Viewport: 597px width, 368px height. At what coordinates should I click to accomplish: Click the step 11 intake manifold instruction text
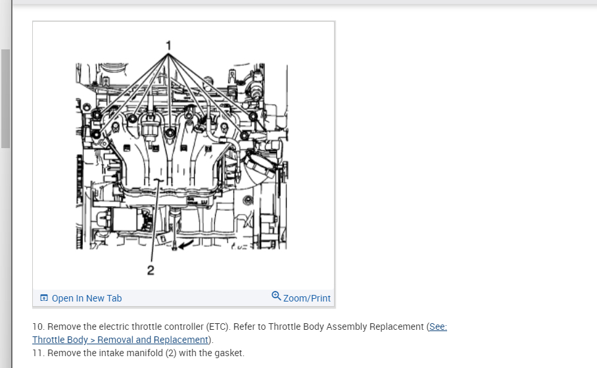138,353
